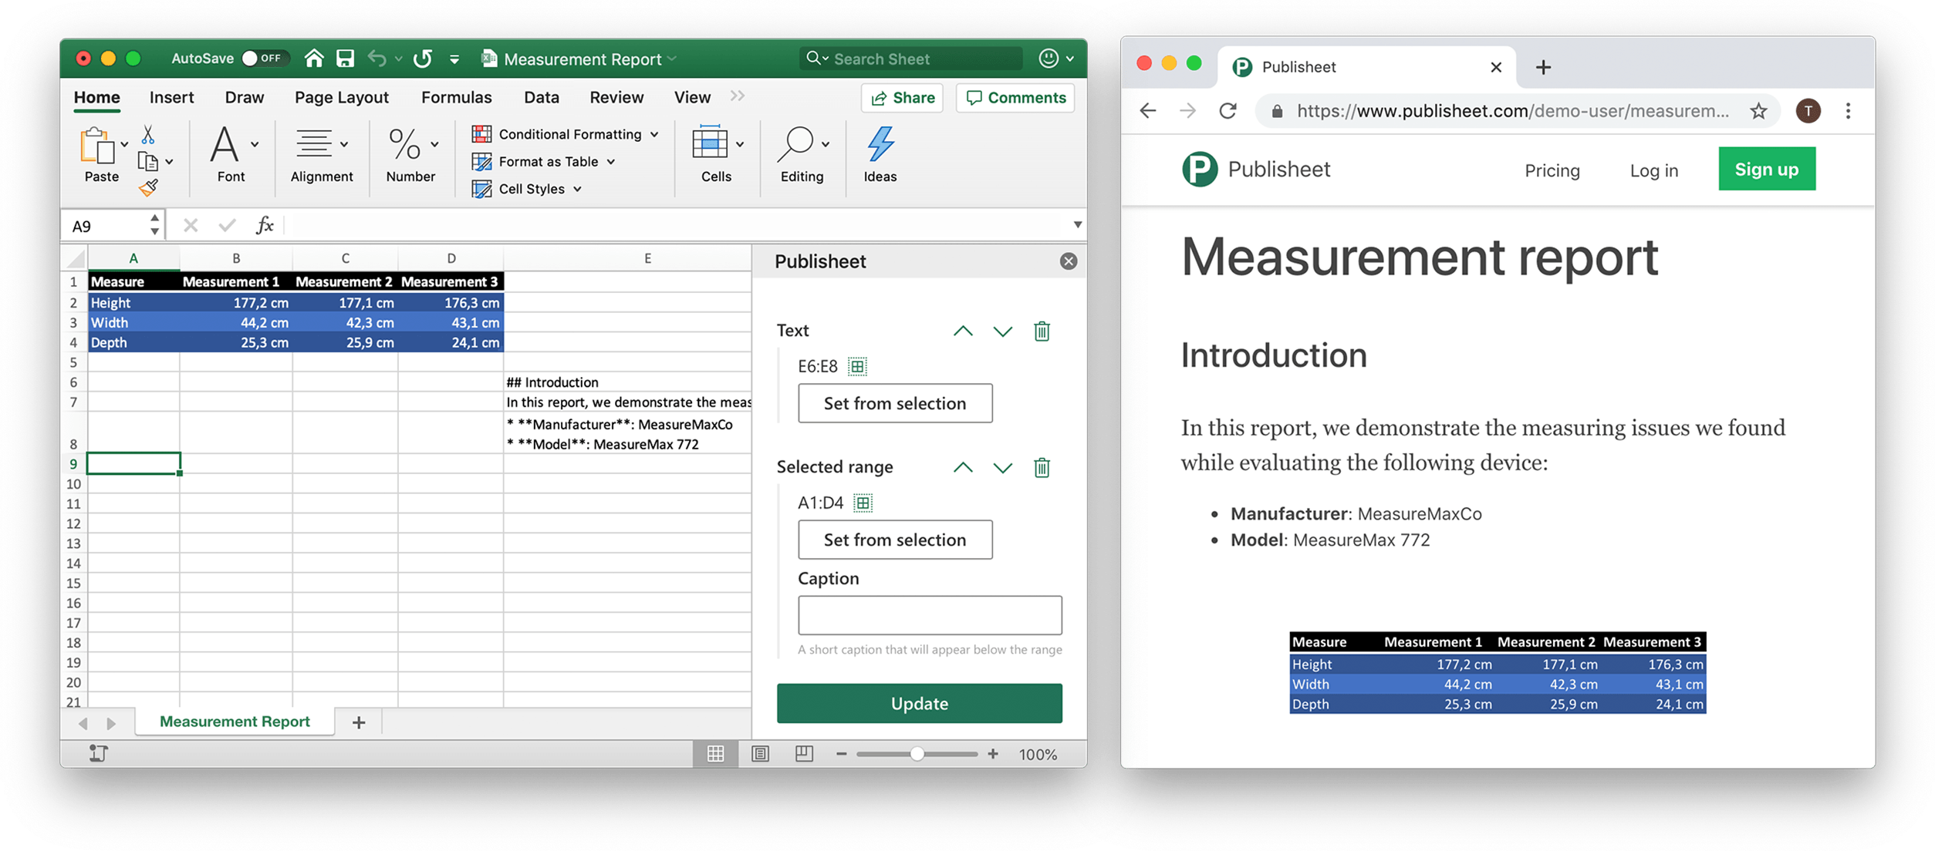
Task: Close the Publisheet task pane
Action: click(x=1068, y=261)
